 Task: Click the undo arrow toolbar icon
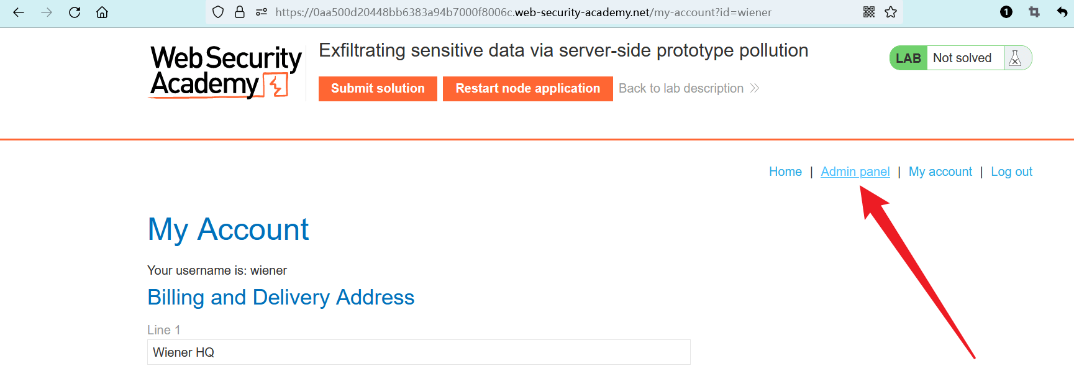pyautogui.click(x=1062, y=12)
